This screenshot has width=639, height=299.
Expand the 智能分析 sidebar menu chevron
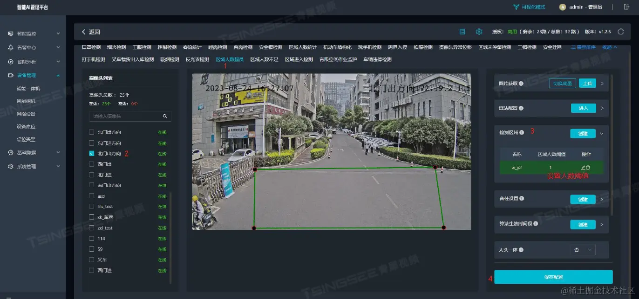[x=58, y=61]
